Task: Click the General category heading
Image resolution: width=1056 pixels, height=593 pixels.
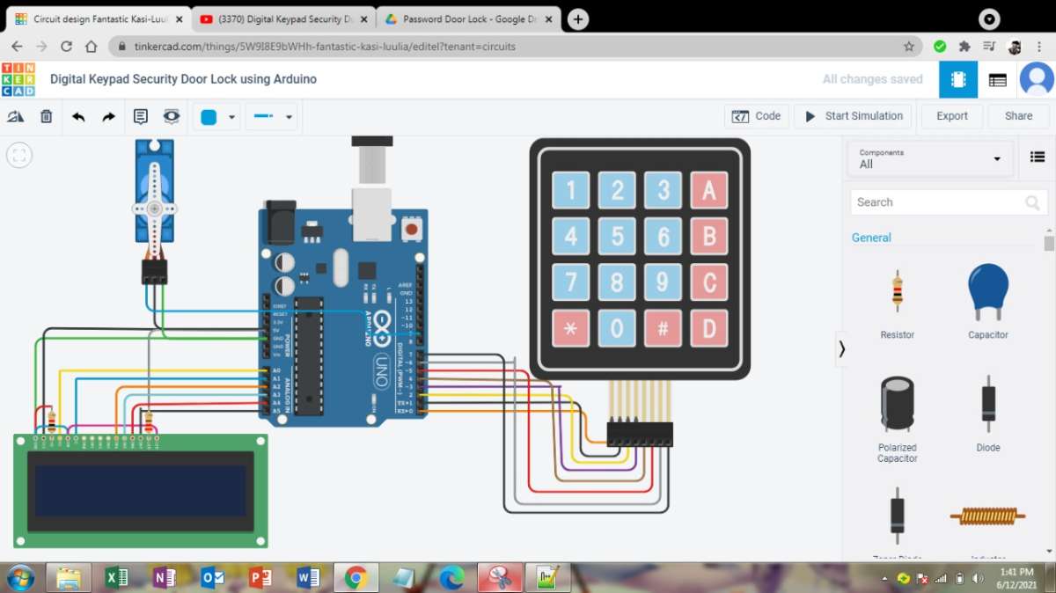Action: [x=871, y=238]
